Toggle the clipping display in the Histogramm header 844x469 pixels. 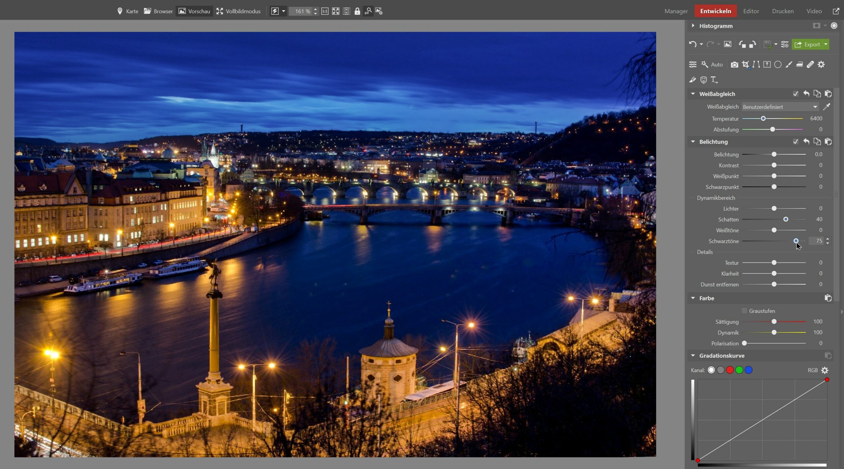click(816, 26)
